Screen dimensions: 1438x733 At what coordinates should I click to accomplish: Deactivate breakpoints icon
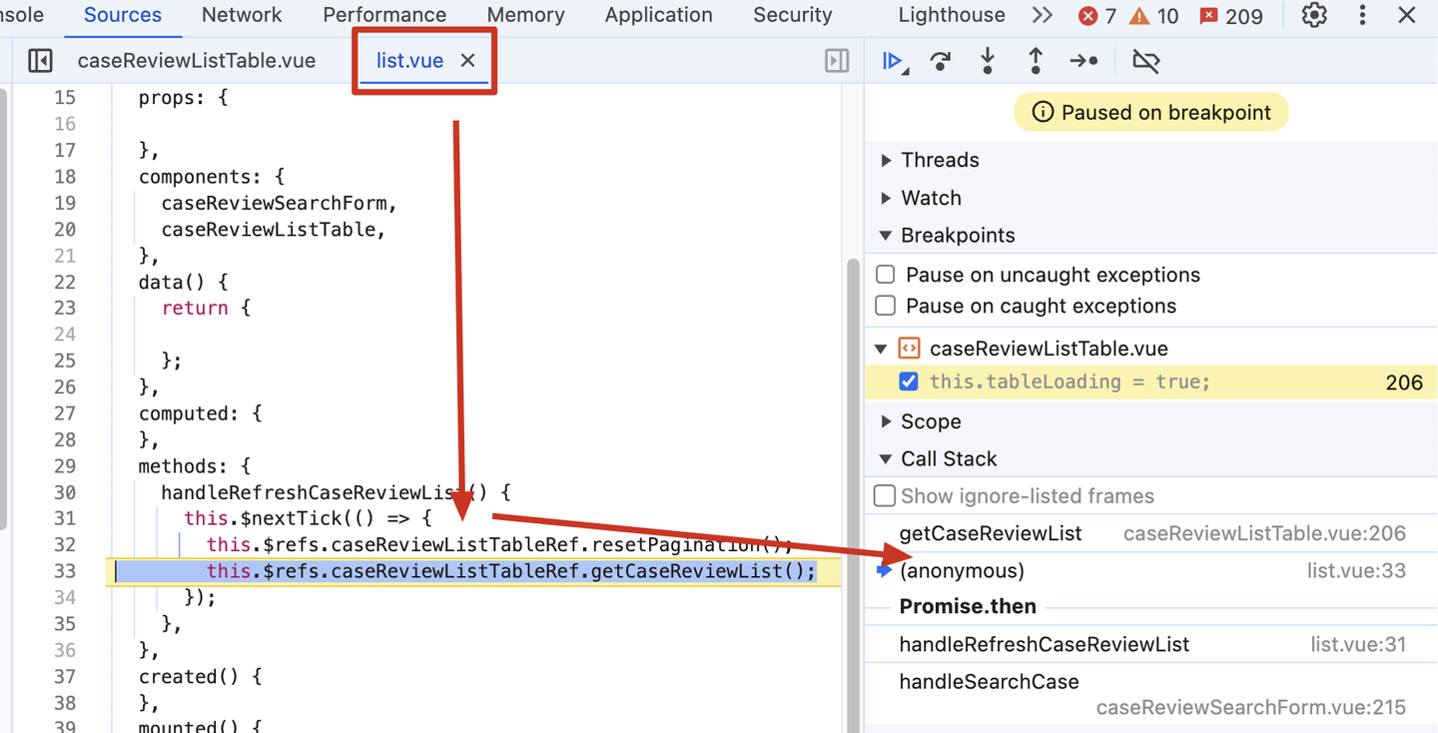[1145, 61]
